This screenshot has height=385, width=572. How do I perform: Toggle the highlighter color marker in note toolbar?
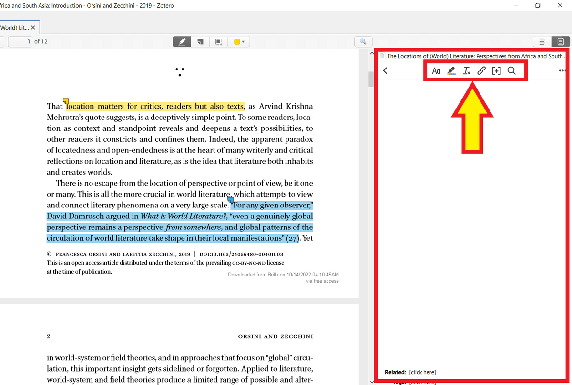pyautogui.click(x=451, y=70)
